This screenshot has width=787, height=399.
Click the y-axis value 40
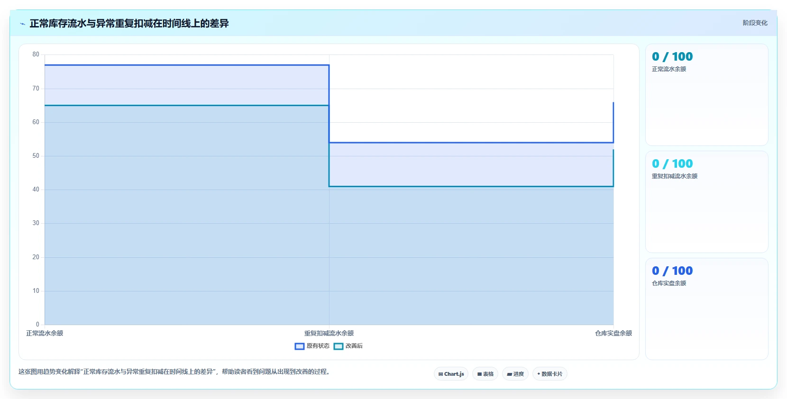point(36,190)
